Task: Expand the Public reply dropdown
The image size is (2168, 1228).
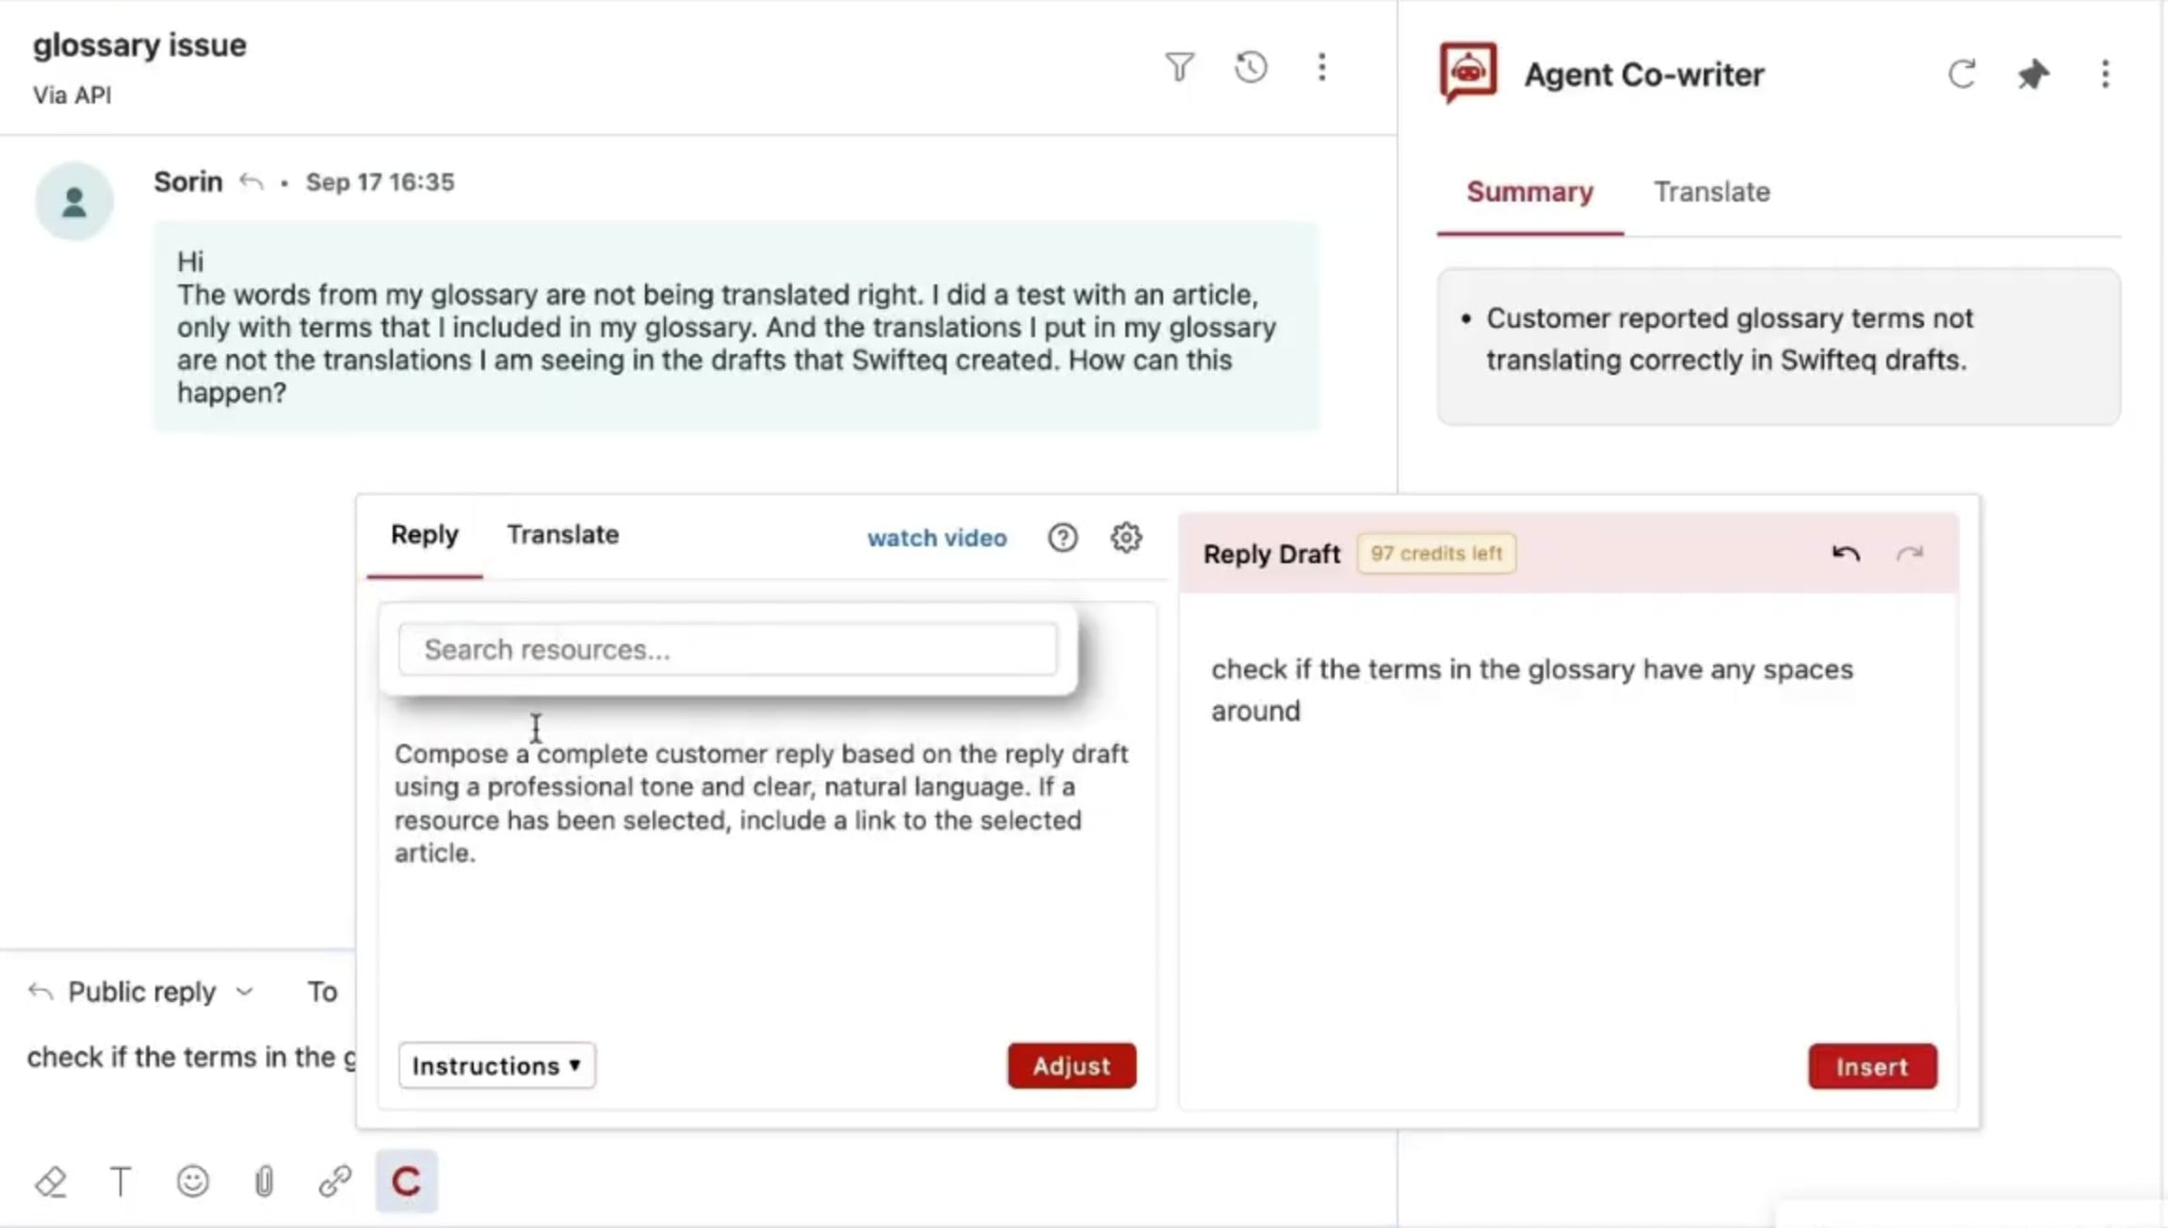Action: [x=141, y=992]
